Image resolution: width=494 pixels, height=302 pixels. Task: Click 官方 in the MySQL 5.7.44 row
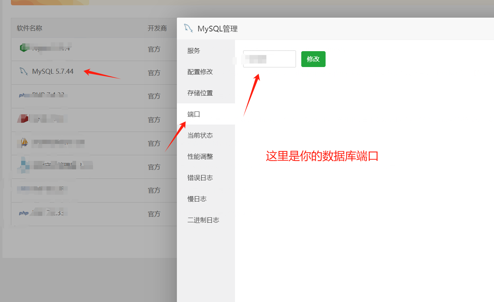[154, 73]
